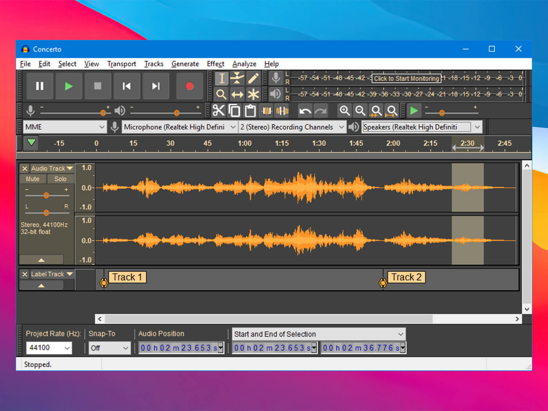Screen dimensions: 548x411
Task: Open the recording channels dropdown
Action: [292, 127]
